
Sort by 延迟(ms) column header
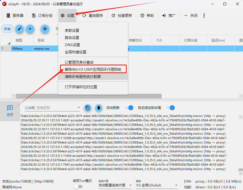point(221,40)
